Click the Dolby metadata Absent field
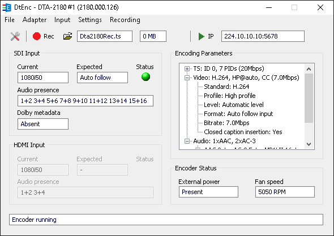The height and width of the screenshot is (236, 334). [x=43, y=124]
